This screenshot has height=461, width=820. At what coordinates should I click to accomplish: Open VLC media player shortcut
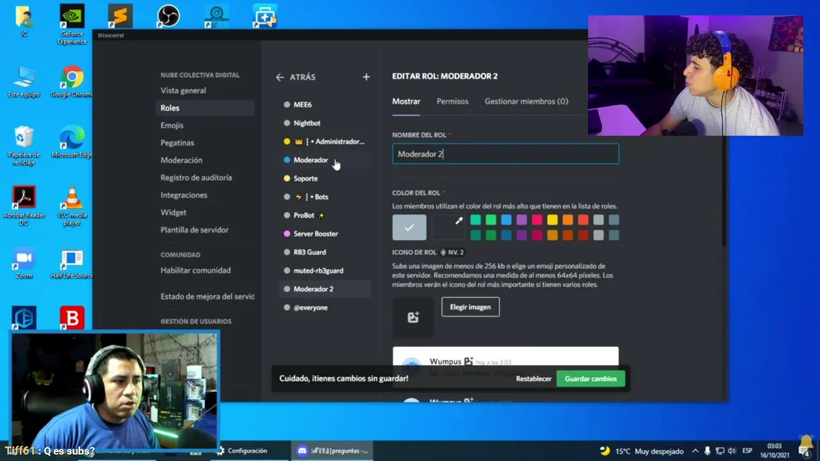click(x=72, y=206)
